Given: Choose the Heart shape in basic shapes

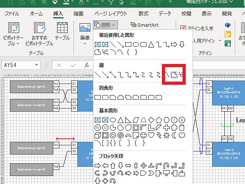Looking at the screenshot, I should pyautogui.click(x=151, y=135).
